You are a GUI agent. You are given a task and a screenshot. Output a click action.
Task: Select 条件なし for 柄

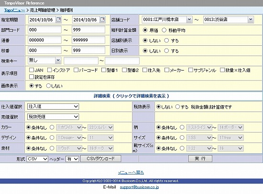pos(158,127)
